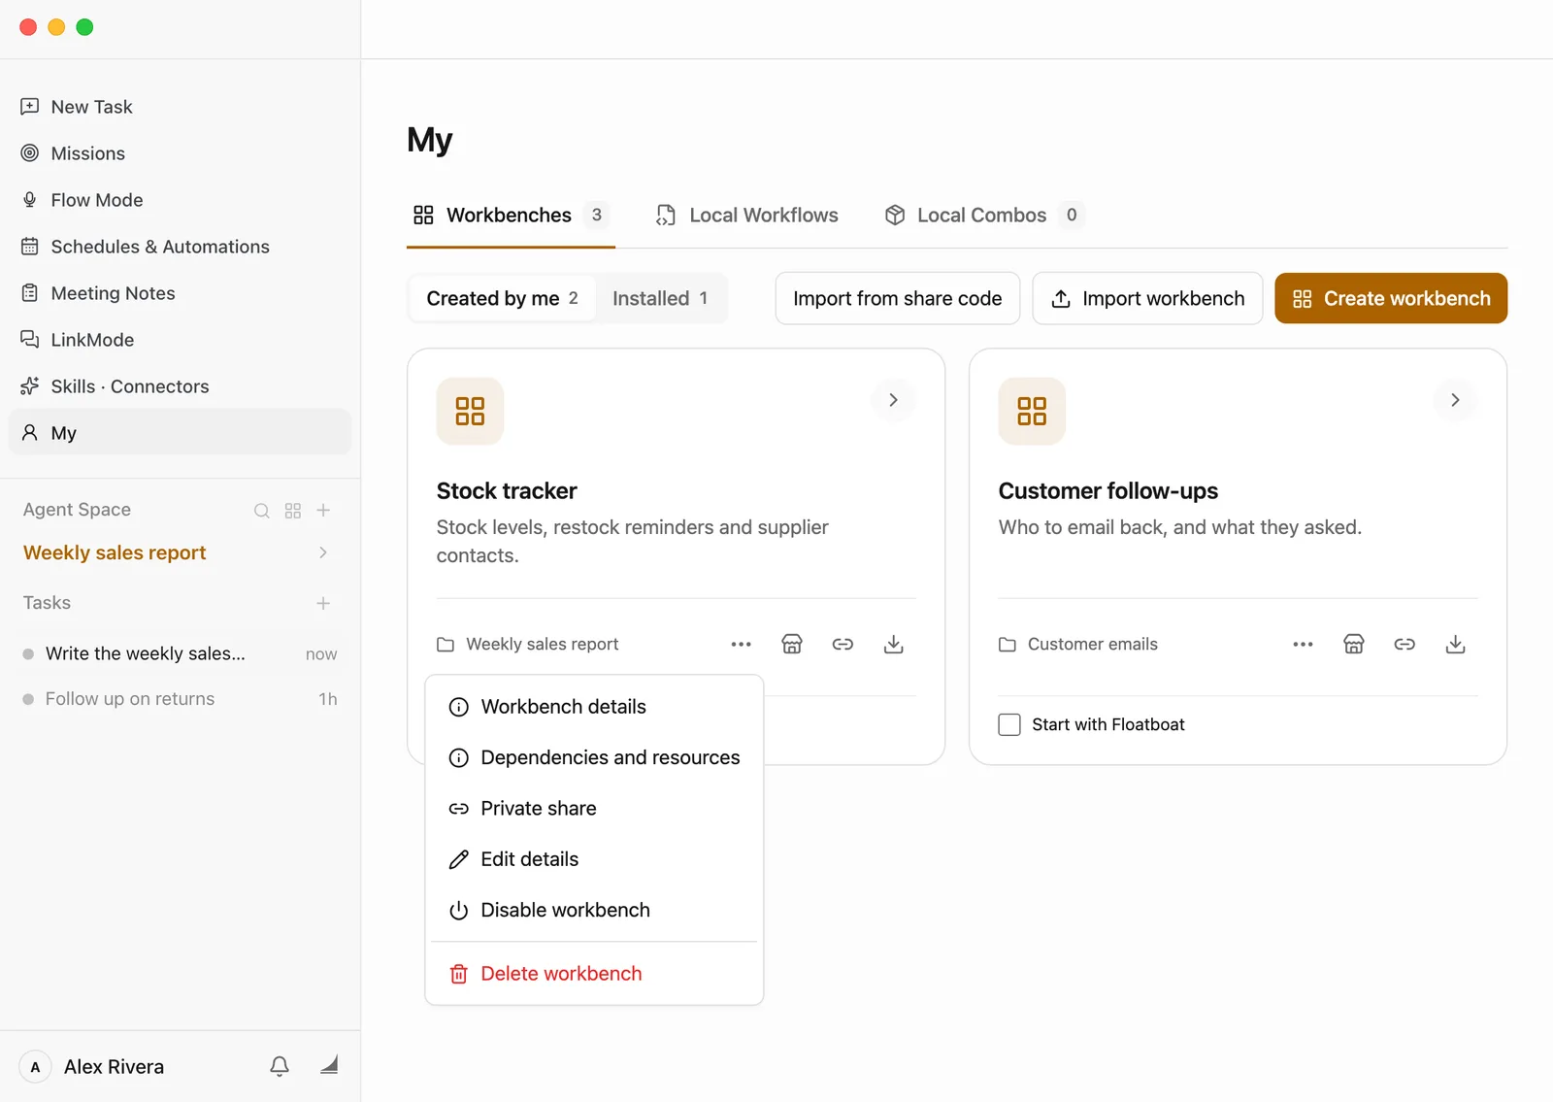Choose Dependencies and resources menu item

tap(594, 757)
